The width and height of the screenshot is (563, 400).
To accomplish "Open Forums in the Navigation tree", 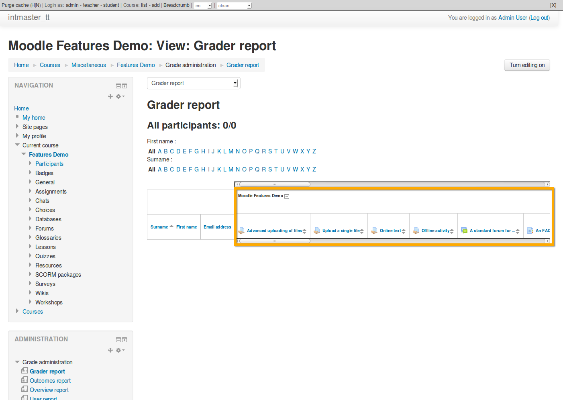I will click(45, 229).
